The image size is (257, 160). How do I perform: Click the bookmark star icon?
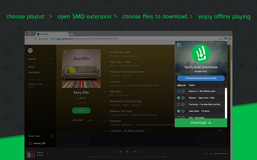(x=220, y=39)
